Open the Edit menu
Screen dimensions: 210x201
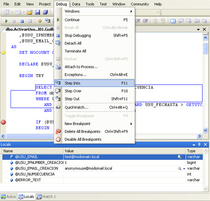tap(17, 4)
